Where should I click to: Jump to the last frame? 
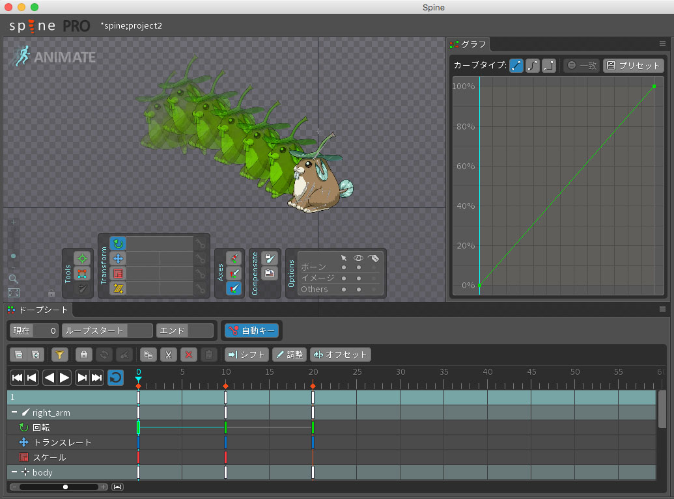[97, 378]
